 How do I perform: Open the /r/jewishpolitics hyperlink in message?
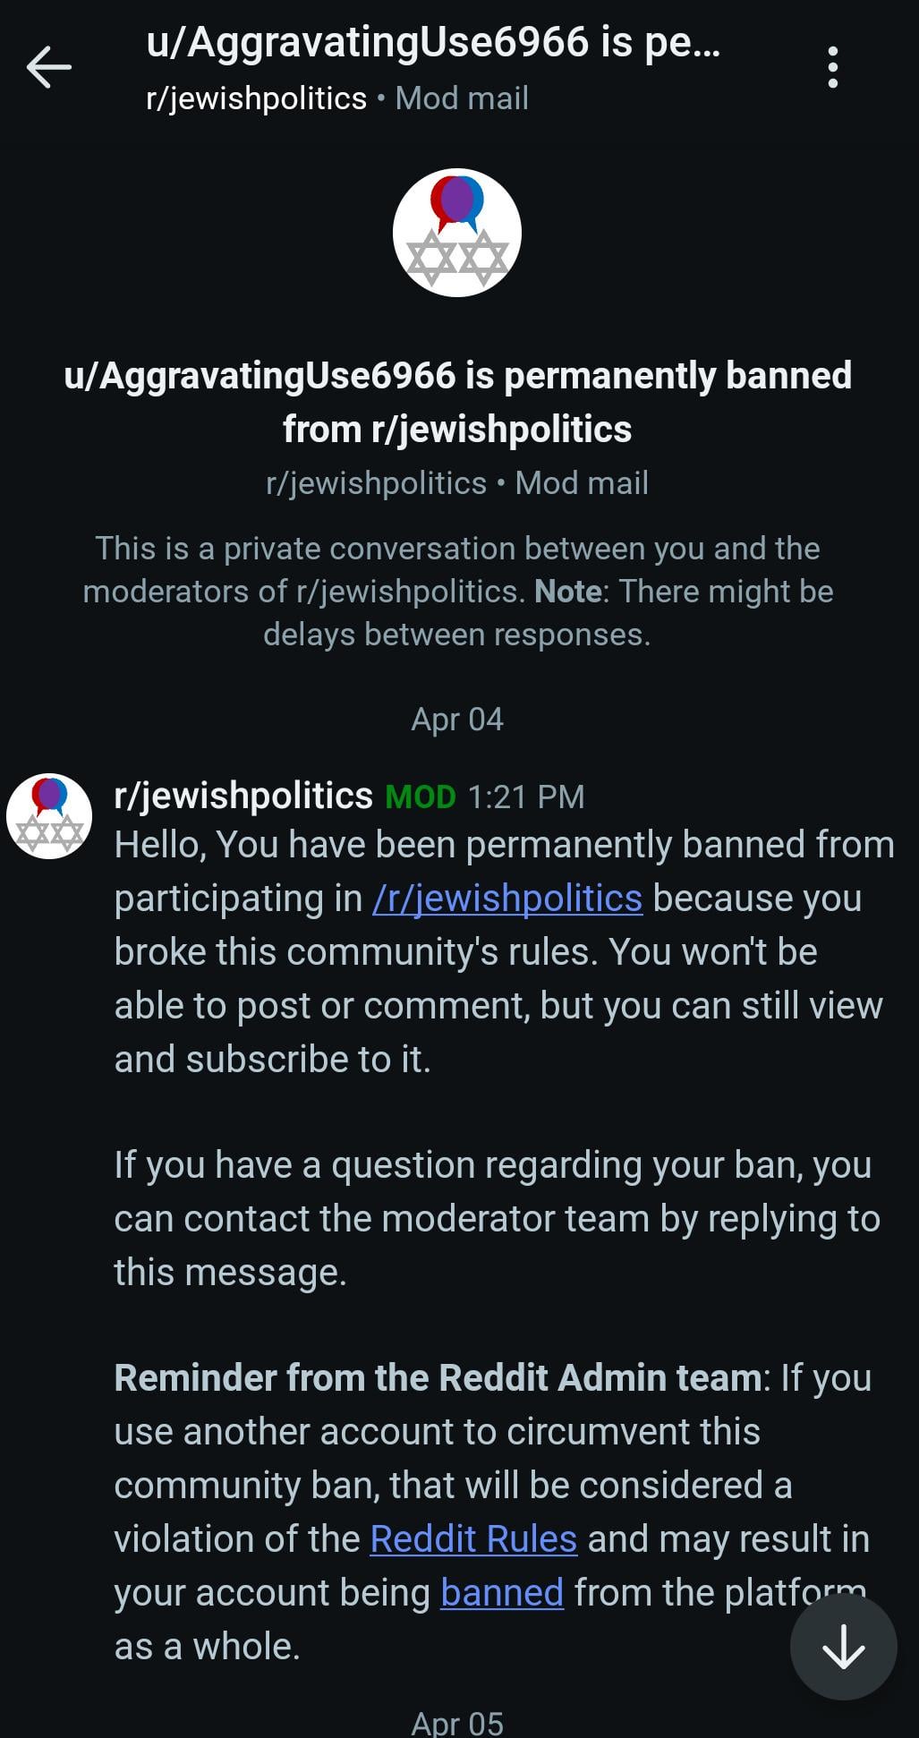pyautogui.click(x=507, y=899)
